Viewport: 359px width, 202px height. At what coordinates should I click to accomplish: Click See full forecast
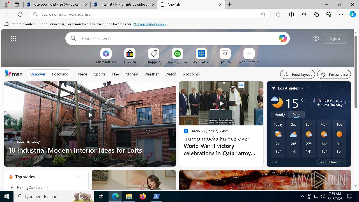(331, 162)
